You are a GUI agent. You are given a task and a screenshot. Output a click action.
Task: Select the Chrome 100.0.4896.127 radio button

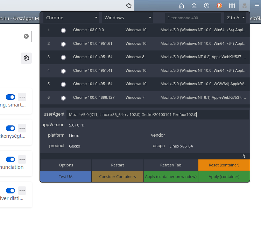(x=63, y=98)
